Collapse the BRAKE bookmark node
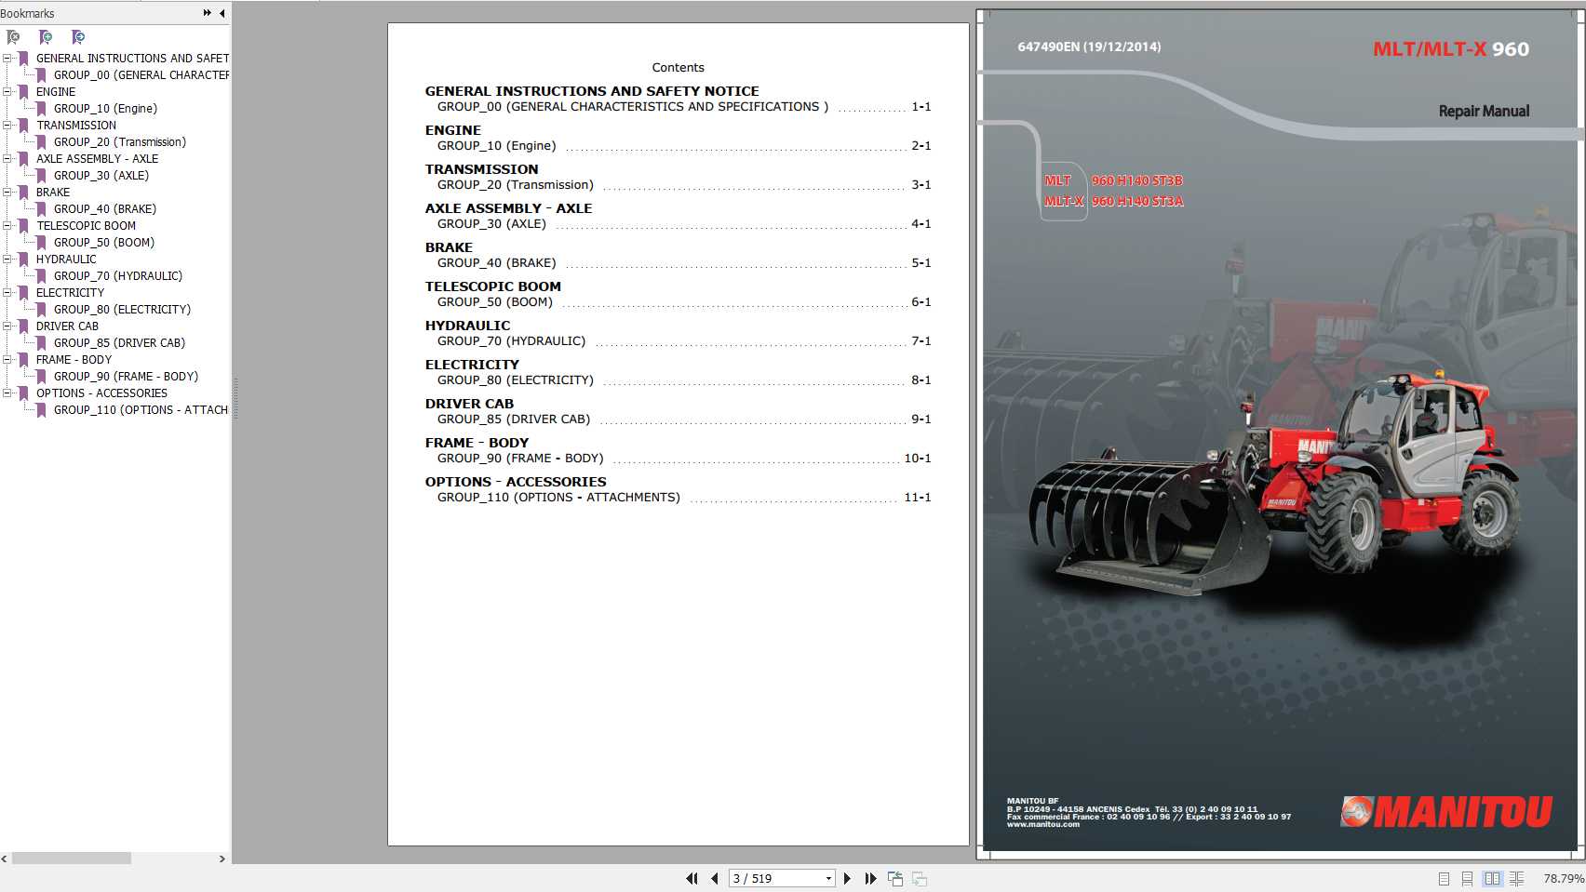 pos(7,192)
